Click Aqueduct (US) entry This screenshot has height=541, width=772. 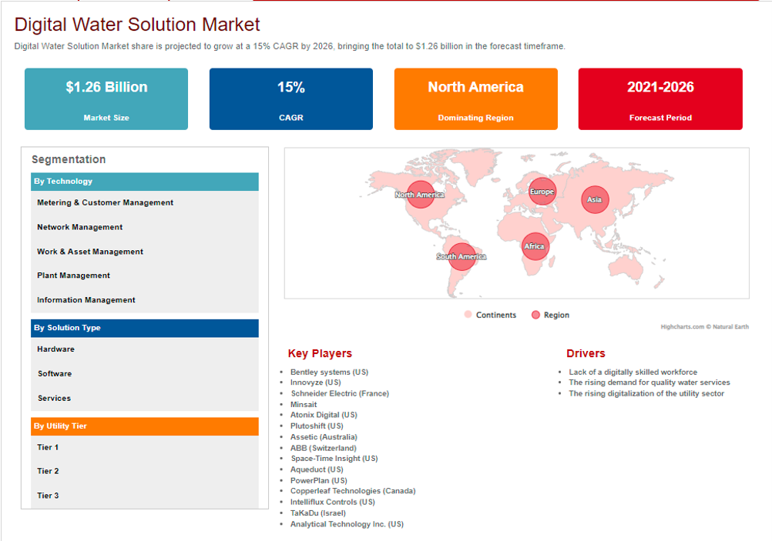point(317,469)
